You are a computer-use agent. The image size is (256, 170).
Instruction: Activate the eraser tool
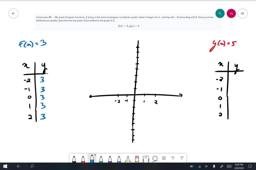coord(137,159)
